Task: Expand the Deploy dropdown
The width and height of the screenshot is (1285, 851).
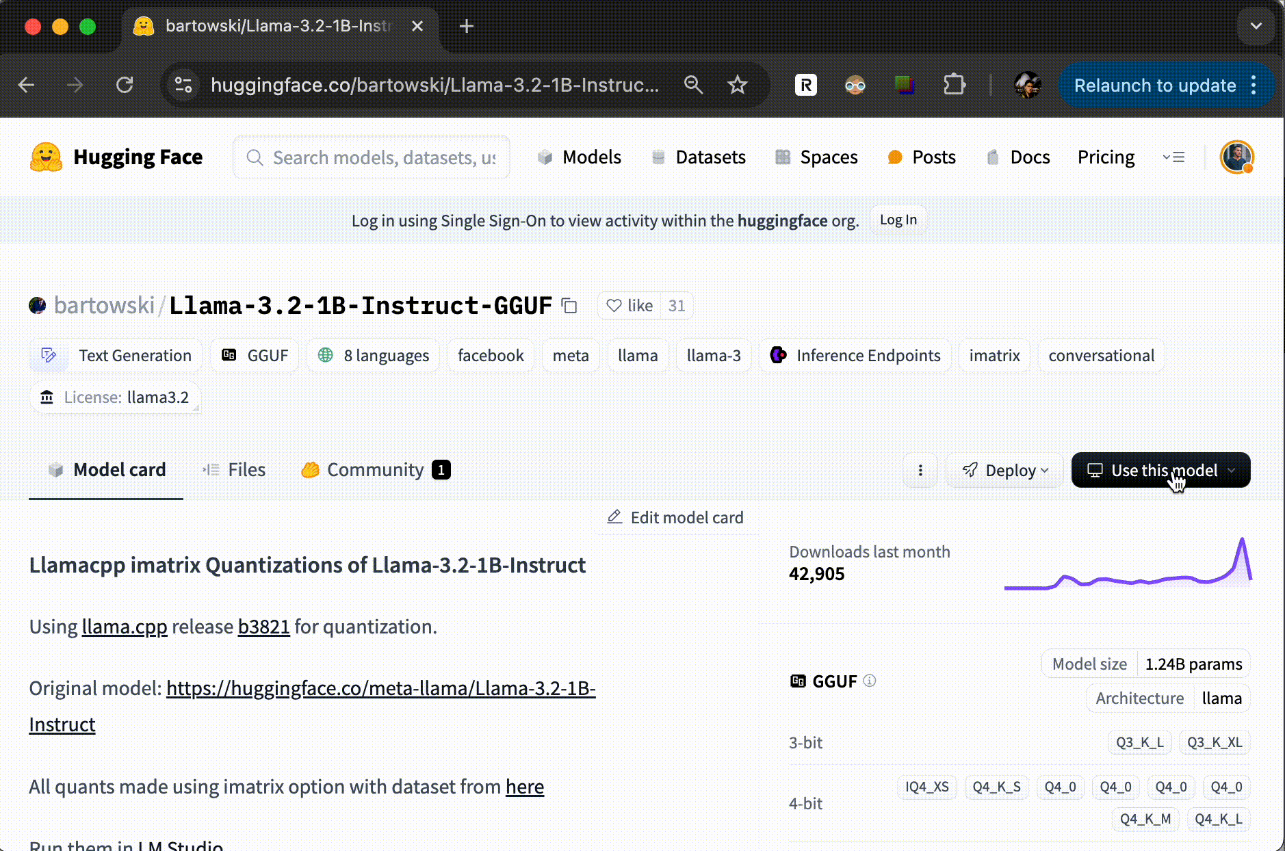Action: point(1004,470)
